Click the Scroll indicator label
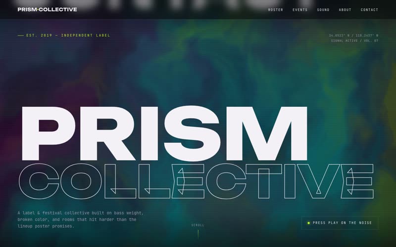This screenshot has height=247, width=396. coord(198,225)
